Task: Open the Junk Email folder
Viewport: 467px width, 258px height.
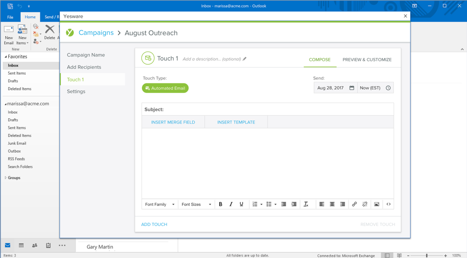Action: coord(17,143)
